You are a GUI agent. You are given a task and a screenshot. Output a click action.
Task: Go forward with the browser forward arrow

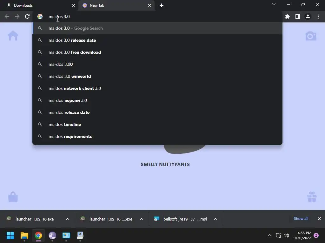[x=17, y=16]
